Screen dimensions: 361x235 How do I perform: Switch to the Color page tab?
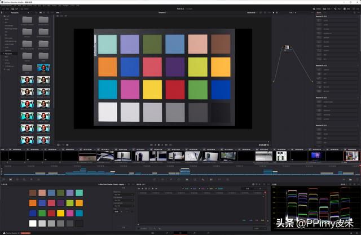(x=180, y=233)
